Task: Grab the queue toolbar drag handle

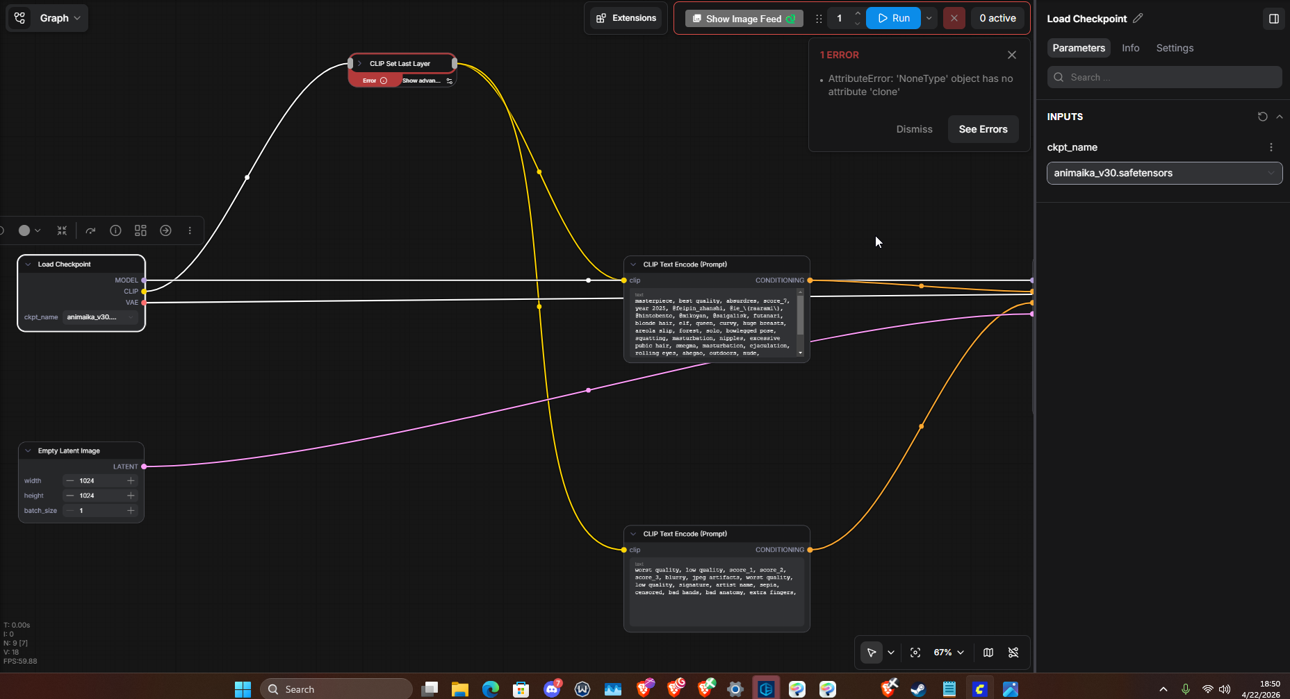Action: coord(819,19)
